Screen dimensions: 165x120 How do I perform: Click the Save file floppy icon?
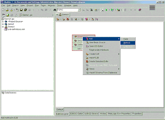21,10
